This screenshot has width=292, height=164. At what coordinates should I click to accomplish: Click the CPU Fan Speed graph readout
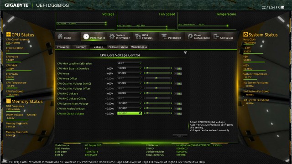[131, 26]
